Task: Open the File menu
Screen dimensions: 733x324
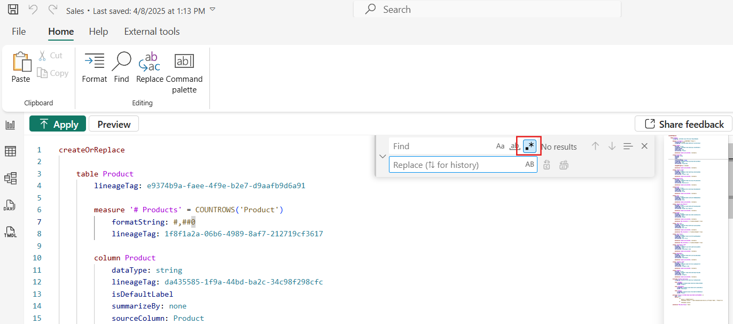Action: 18,31
